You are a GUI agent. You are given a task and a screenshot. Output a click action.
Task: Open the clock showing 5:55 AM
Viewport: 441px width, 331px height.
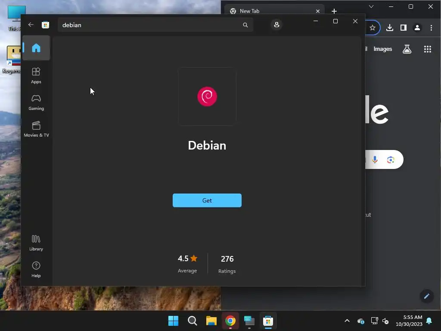click(409, 321)
